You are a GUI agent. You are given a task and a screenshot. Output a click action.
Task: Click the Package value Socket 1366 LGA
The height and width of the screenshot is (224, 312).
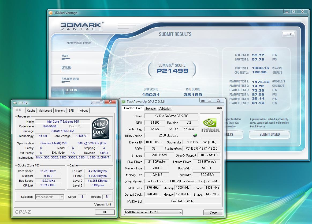tap(63, 131)
